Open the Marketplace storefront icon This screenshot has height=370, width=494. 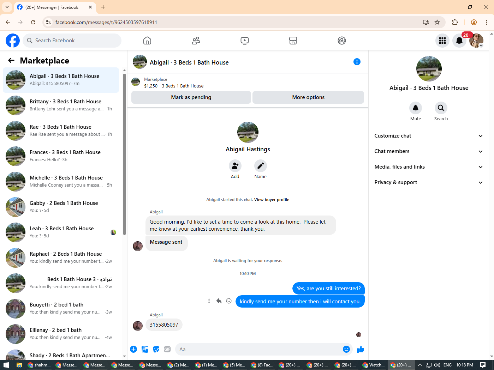point(293,41)
